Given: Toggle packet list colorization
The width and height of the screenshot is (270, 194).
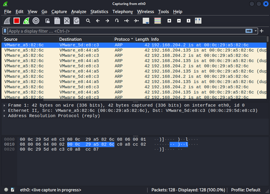Looking at the screenshot, I should click(x=157, y=21).
